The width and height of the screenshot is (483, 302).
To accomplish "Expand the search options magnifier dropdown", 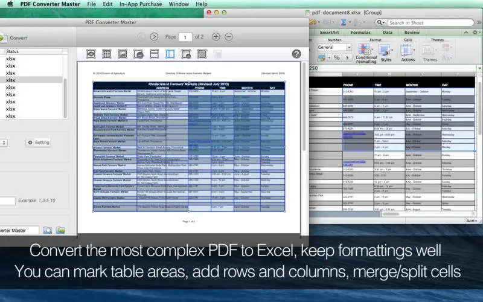I will pyautogui.click(x=381, y=22).
